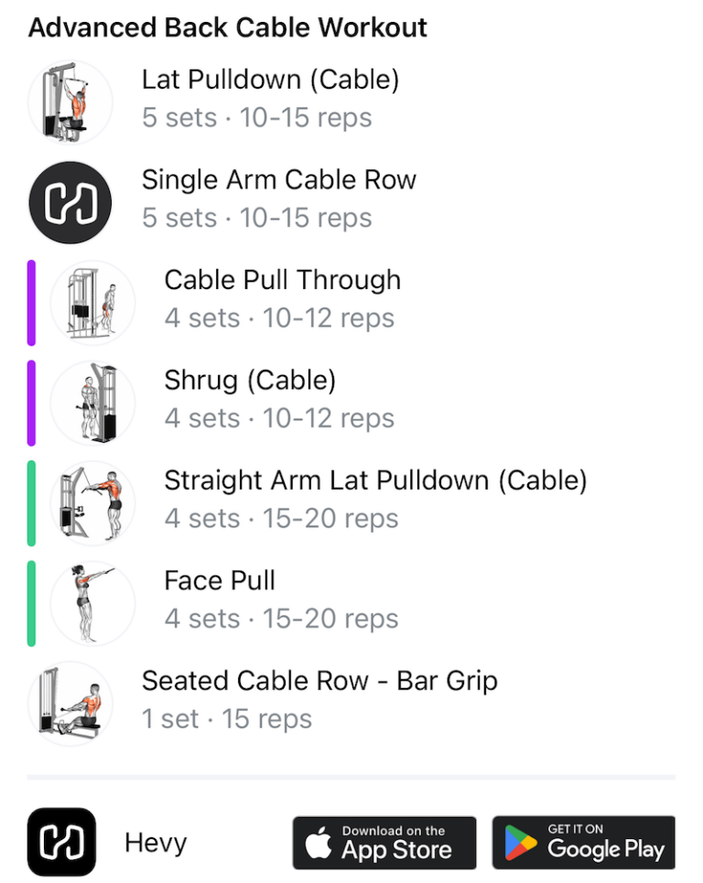Open the Get It On Google Play button
The width and height of the screenshot is (703, 883).
pyautogui.click(x=583, y=842)
